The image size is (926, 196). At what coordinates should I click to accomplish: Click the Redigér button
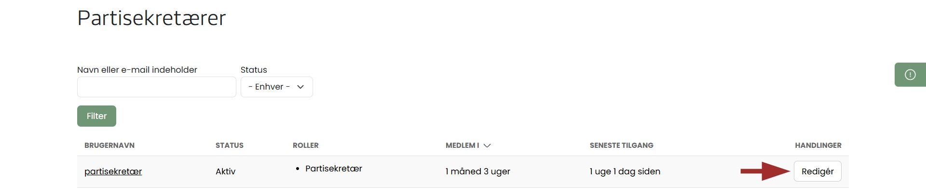tap(817, 171)
